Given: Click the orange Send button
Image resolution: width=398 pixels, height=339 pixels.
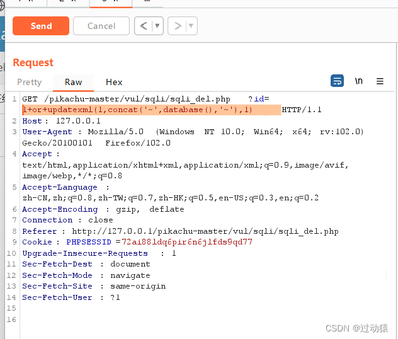Looking at the screenshot, I should pyautogui.click(x=41, y=26).
